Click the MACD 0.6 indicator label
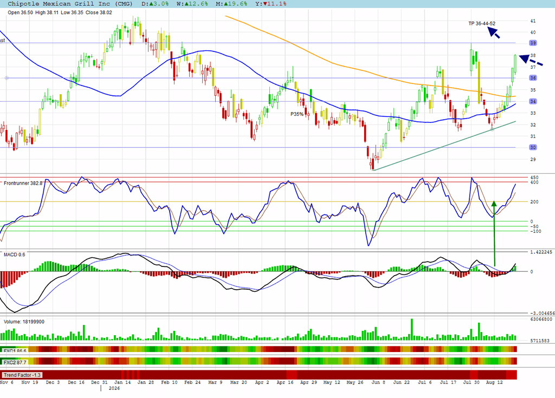Image resolution: width=555 pixels, height=398 pixels. click(15, 255)
